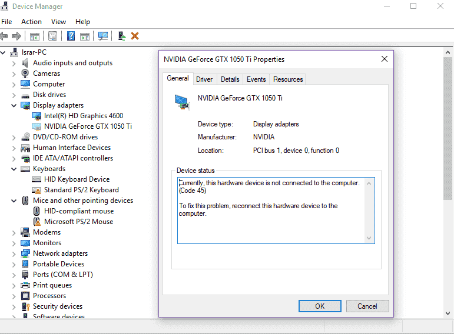Click the IDE ATA/ATAPI controllers icon
This screenshot has width=454, height=334.
(25, 158)
